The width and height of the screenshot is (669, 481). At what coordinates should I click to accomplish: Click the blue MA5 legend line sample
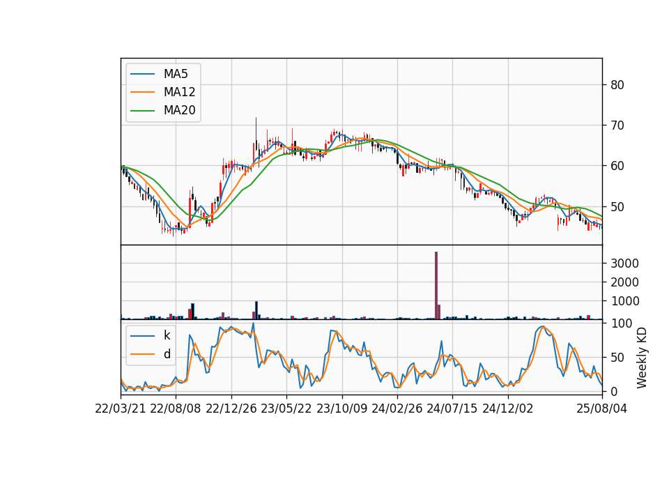tap(142, 74)
